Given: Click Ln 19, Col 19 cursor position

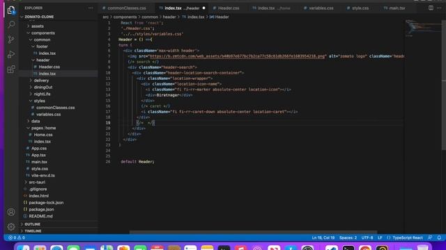Looking at the screenshot, I should (x=323, y=237).
